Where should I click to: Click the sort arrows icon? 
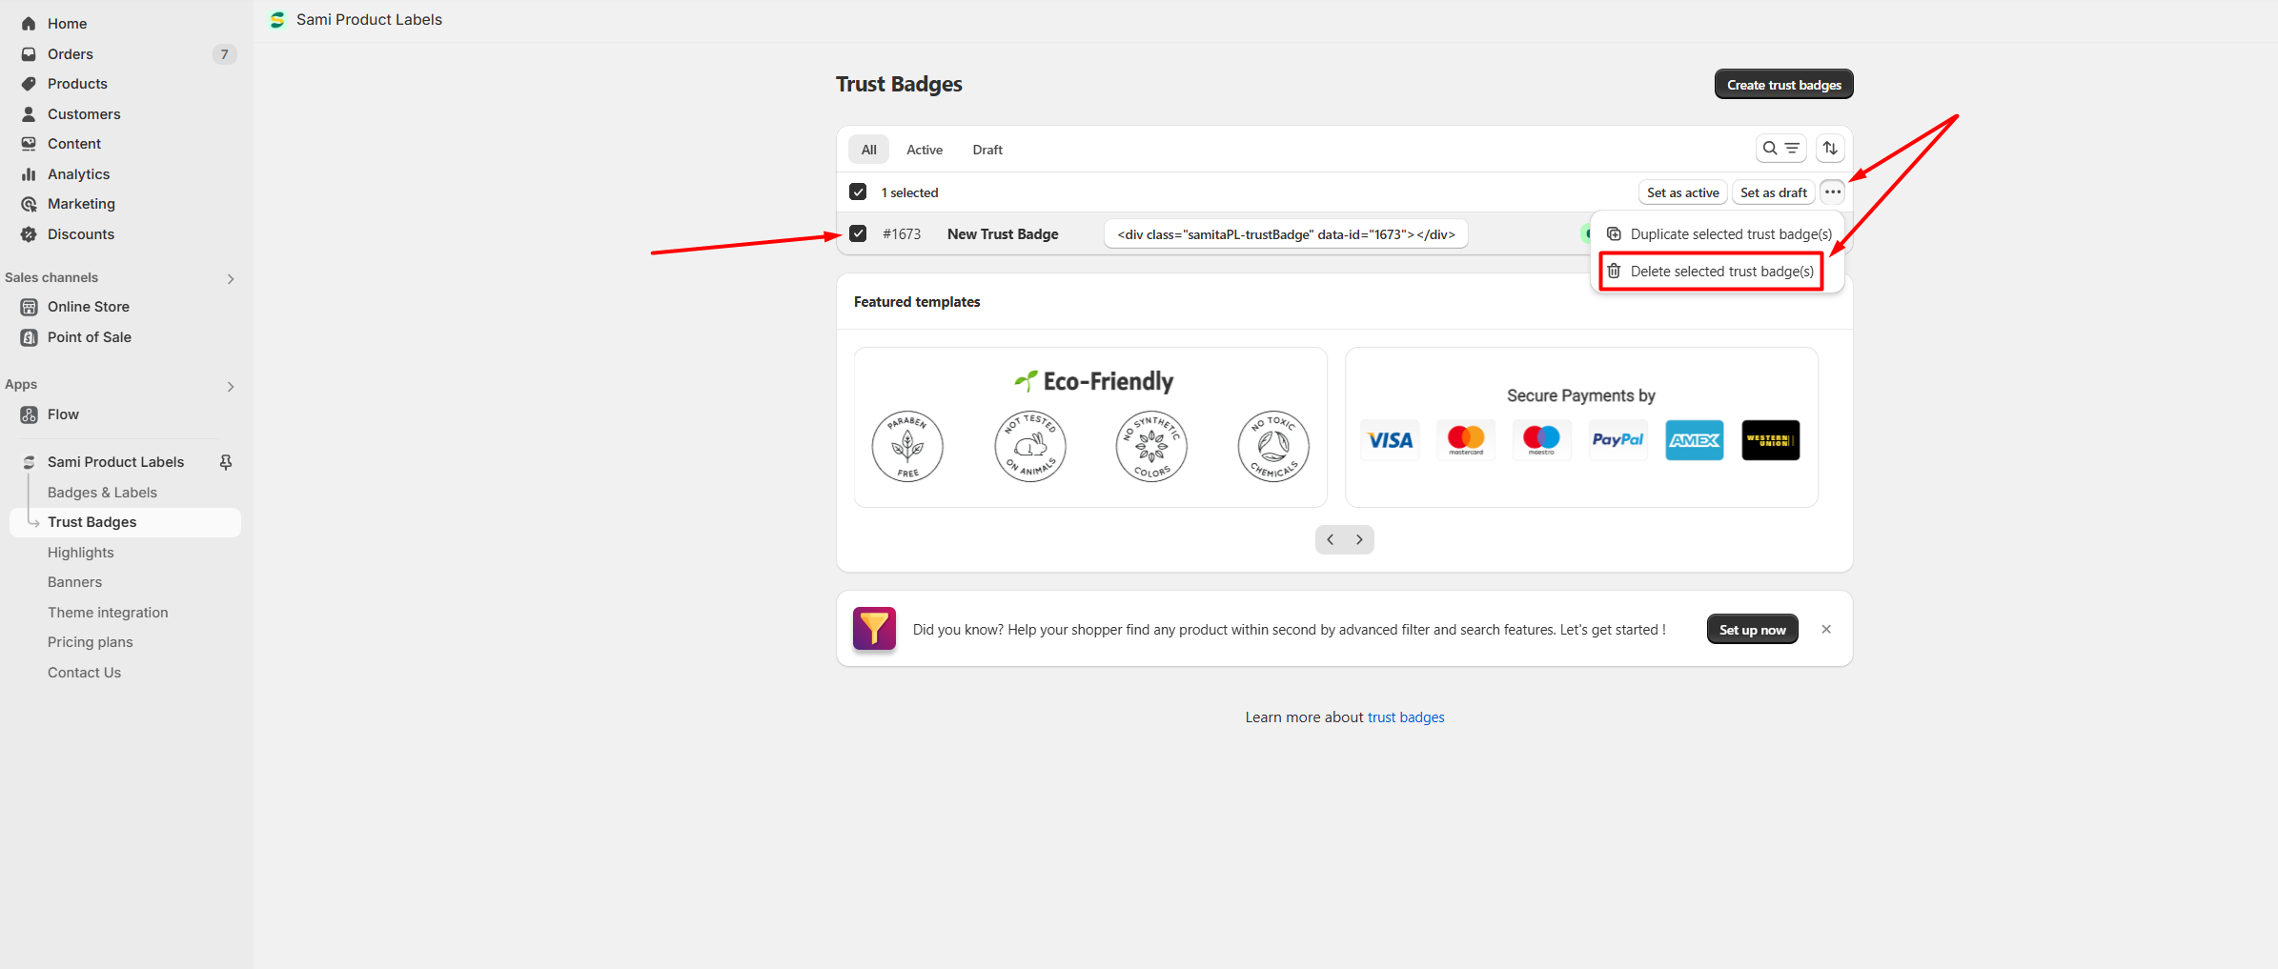click(x=1830, y=149)
